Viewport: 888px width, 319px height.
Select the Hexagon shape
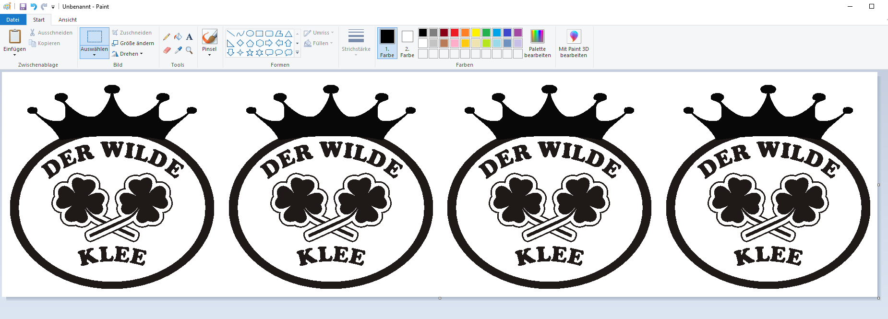pyautogui.click(x=260, y=43)
